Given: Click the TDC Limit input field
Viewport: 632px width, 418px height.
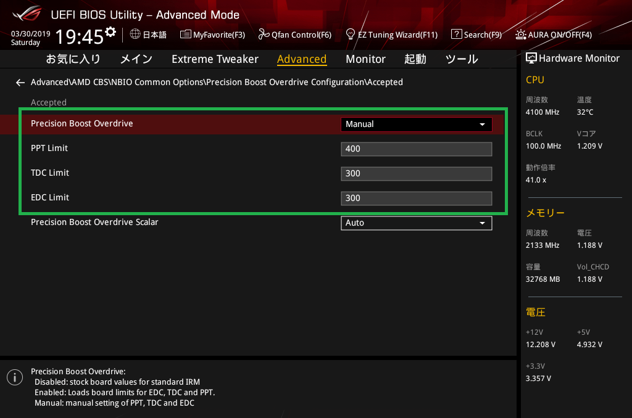Looking at the screenshot, I should point(417,174).
